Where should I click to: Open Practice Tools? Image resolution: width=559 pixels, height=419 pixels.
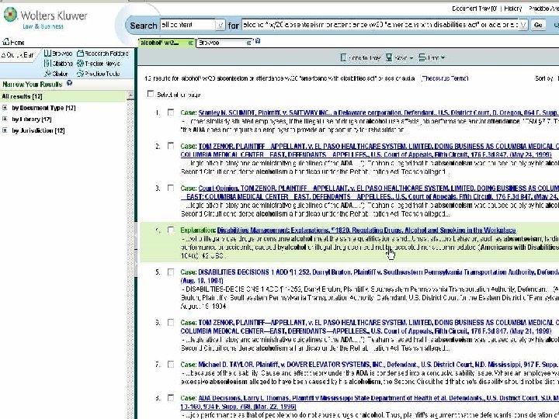99,74
